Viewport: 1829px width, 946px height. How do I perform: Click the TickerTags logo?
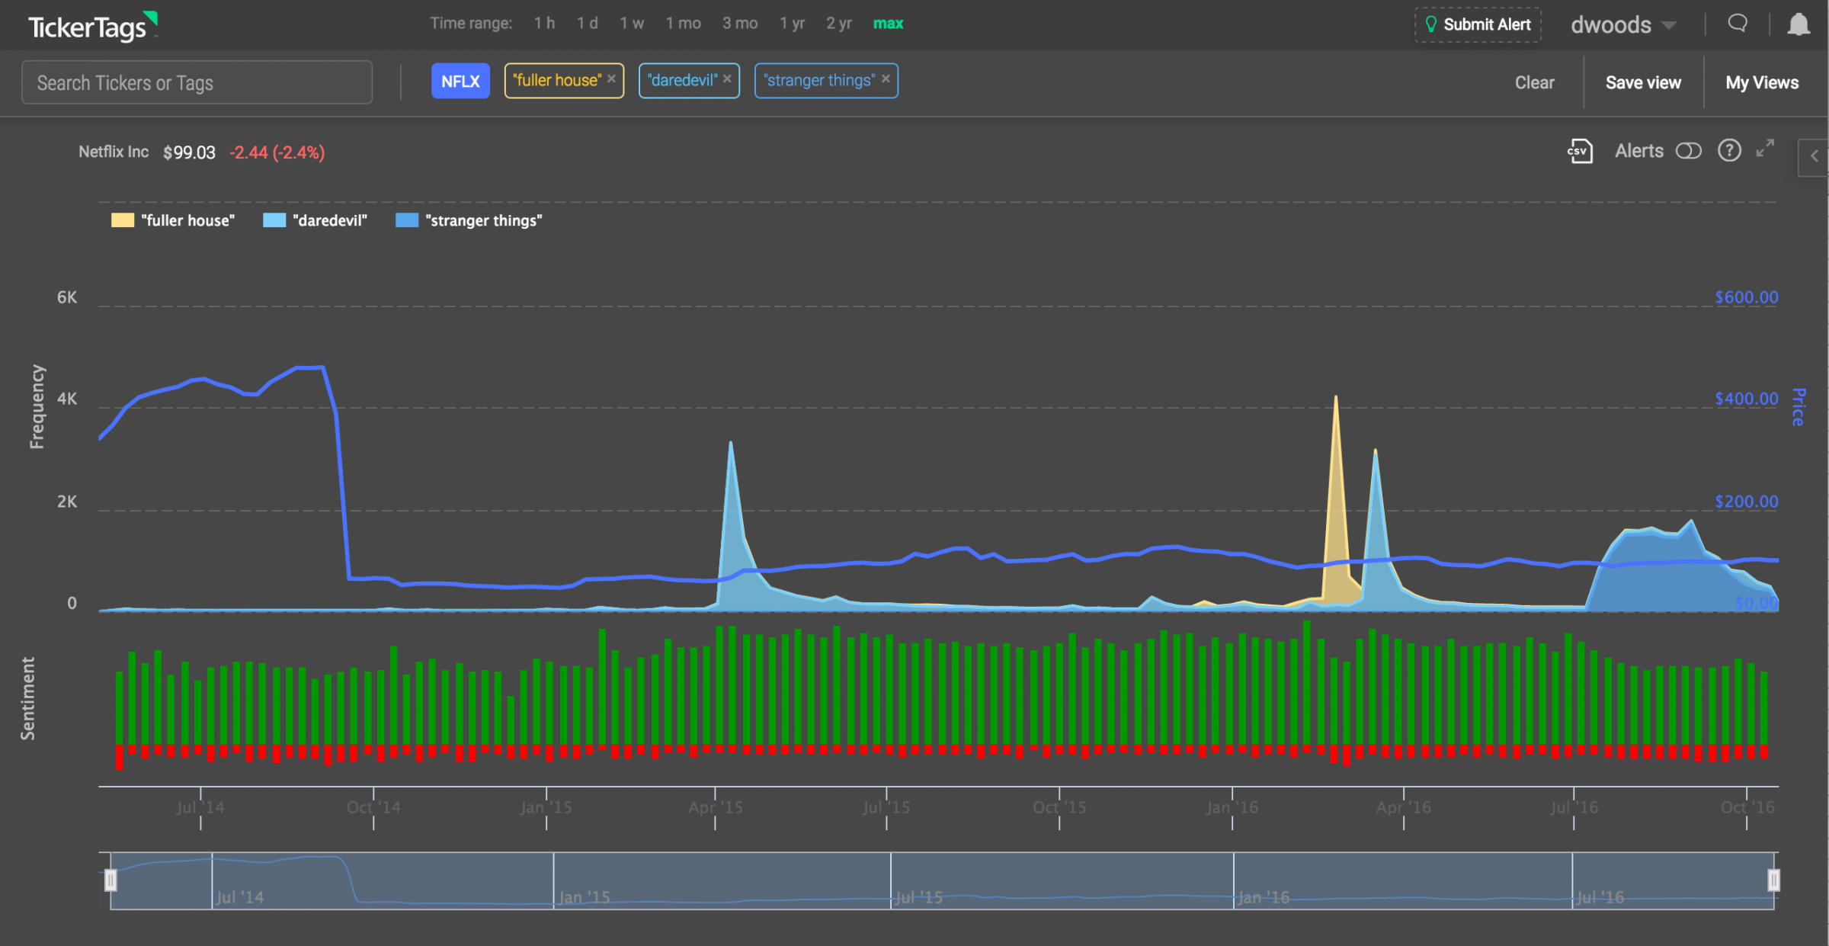click(x=92, y=26)
